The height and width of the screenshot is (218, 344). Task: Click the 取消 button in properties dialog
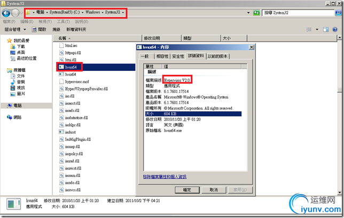214,190
